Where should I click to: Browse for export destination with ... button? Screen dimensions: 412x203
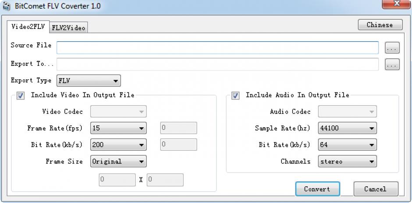point(392,64)
